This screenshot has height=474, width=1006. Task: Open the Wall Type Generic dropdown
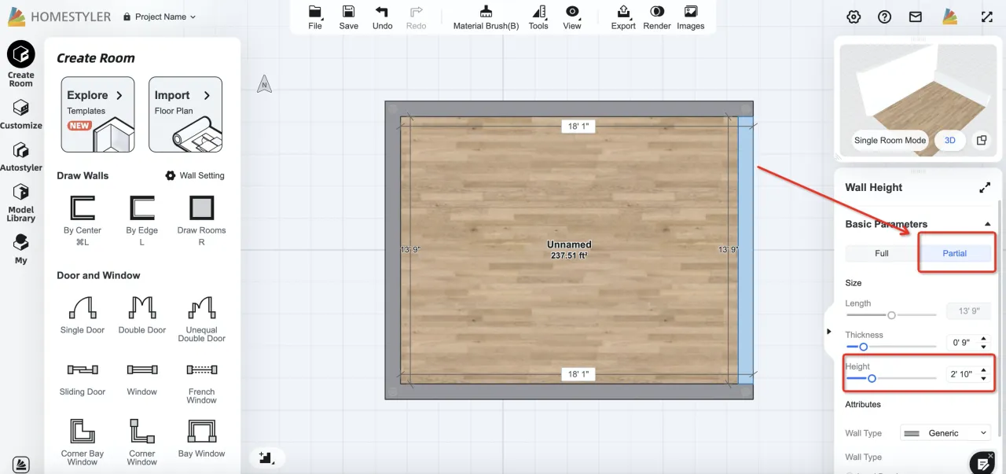945,433
